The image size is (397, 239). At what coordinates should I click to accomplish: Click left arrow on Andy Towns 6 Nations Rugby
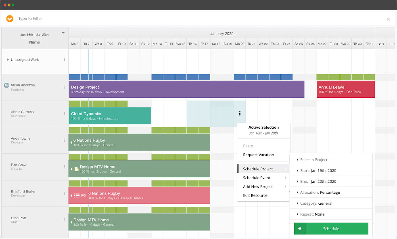(71, 143)
